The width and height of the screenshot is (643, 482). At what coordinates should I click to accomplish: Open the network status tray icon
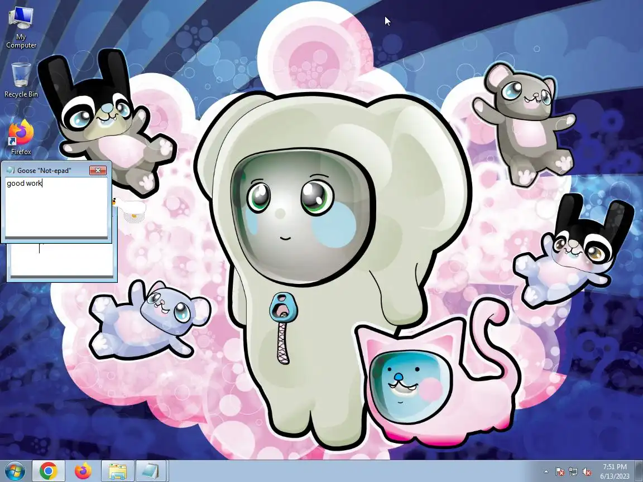[x=573, y=472]
